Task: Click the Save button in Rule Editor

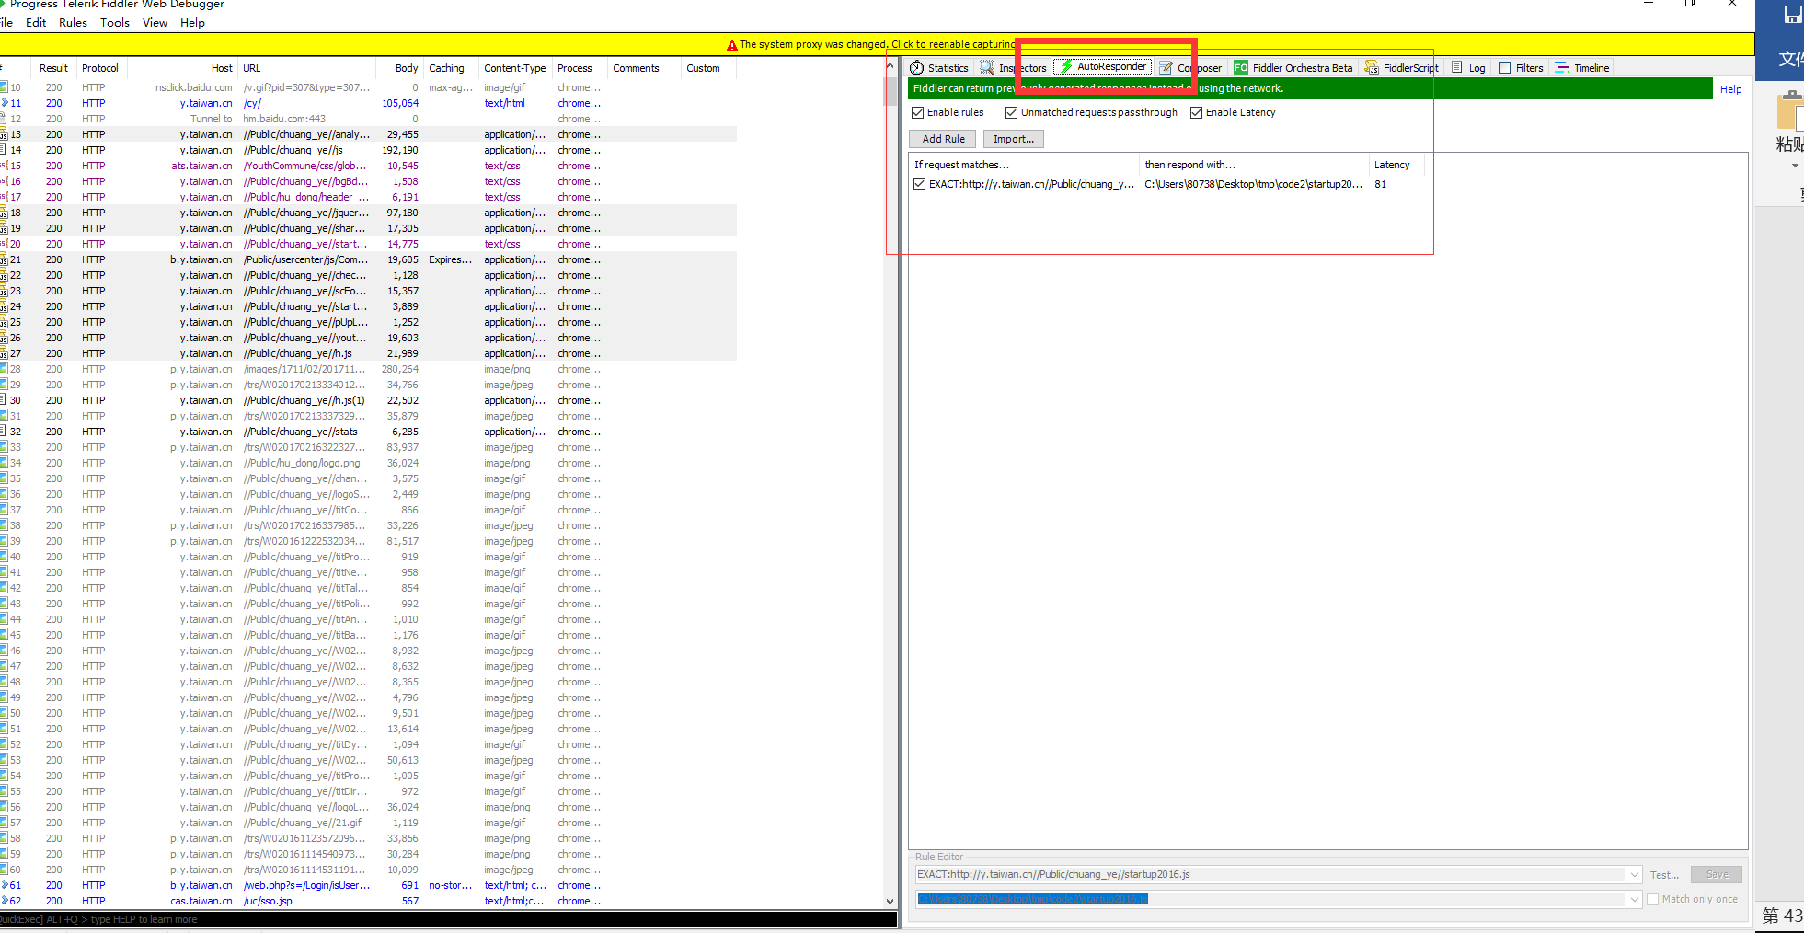Action: click(x=1717, y=875)
